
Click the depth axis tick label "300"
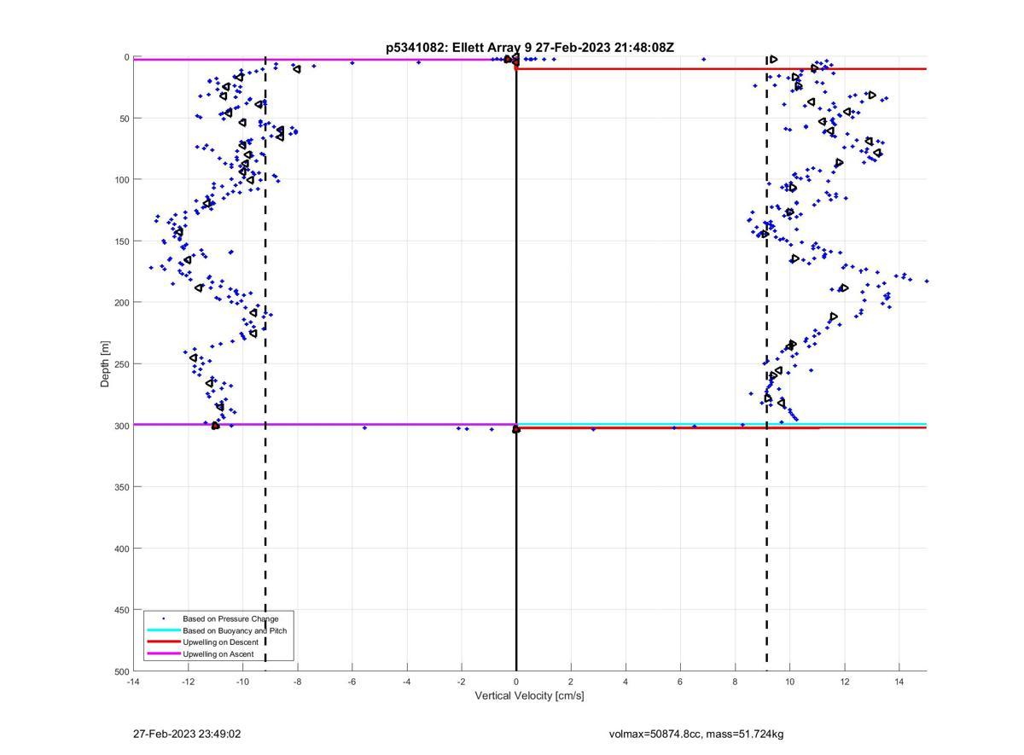[x=122, y=426]
